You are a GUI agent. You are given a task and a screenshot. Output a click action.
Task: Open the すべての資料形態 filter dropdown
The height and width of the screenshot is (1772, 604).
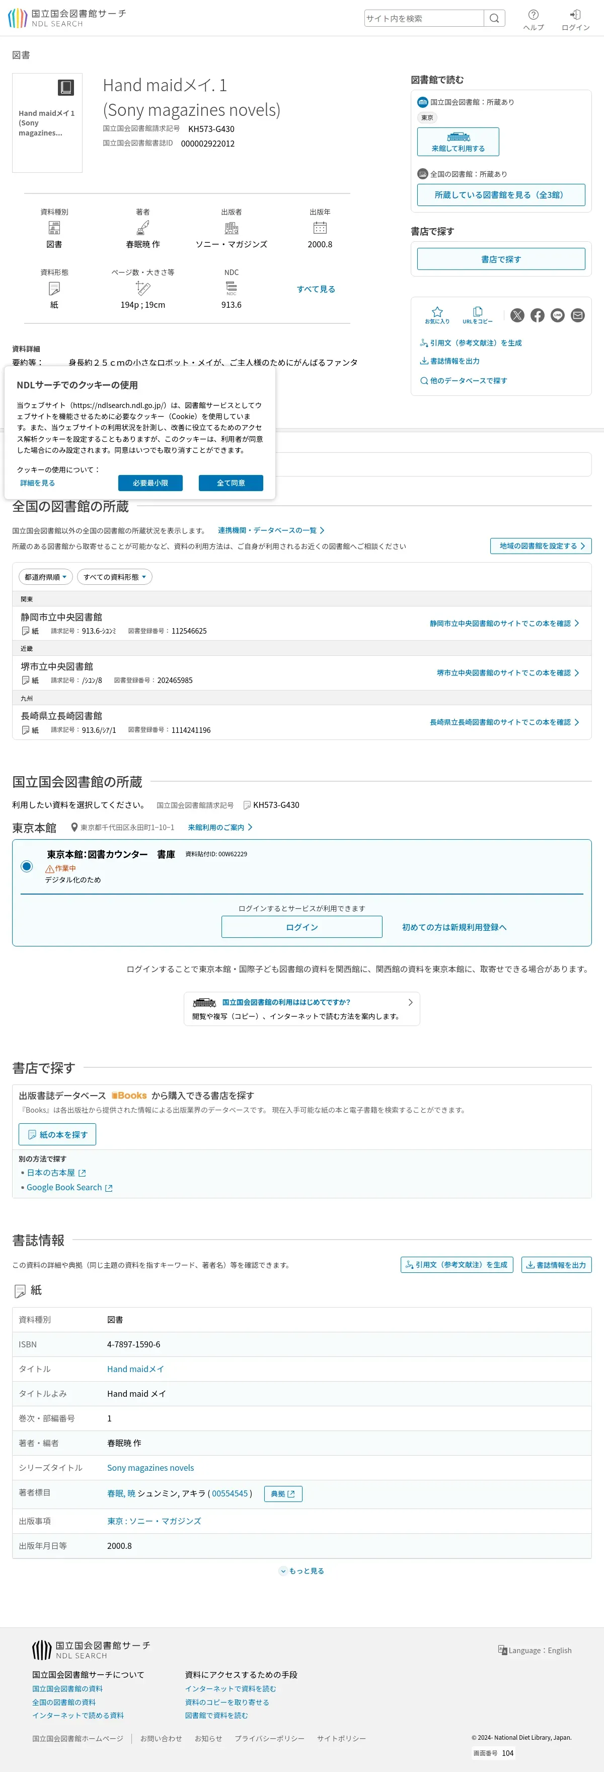(115, 577)
